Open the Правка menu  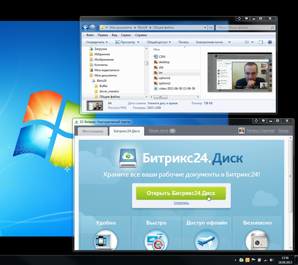[x=103, y=35]
